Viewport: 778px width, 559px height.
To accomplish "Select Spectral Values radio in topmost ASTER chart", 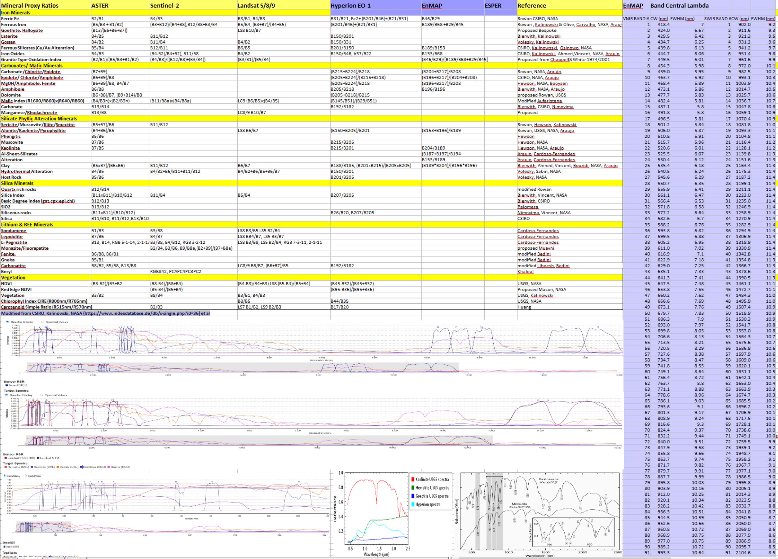I will click(43, 322).
